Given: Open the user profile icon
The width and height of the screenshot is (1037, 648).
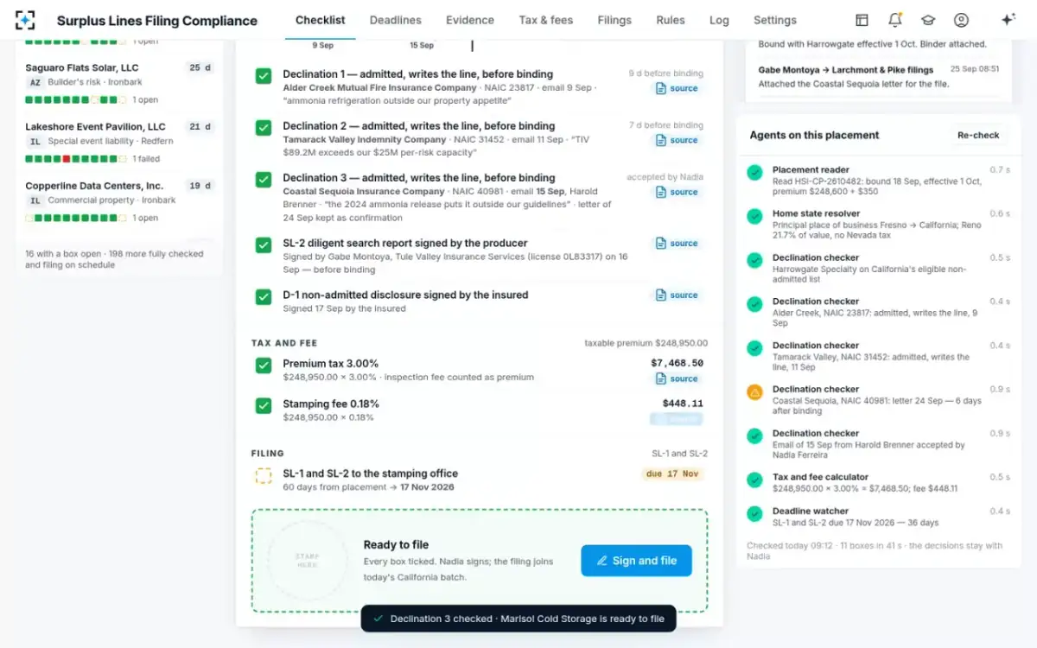Looking at the screenshot, I should (x=961, y=20).
